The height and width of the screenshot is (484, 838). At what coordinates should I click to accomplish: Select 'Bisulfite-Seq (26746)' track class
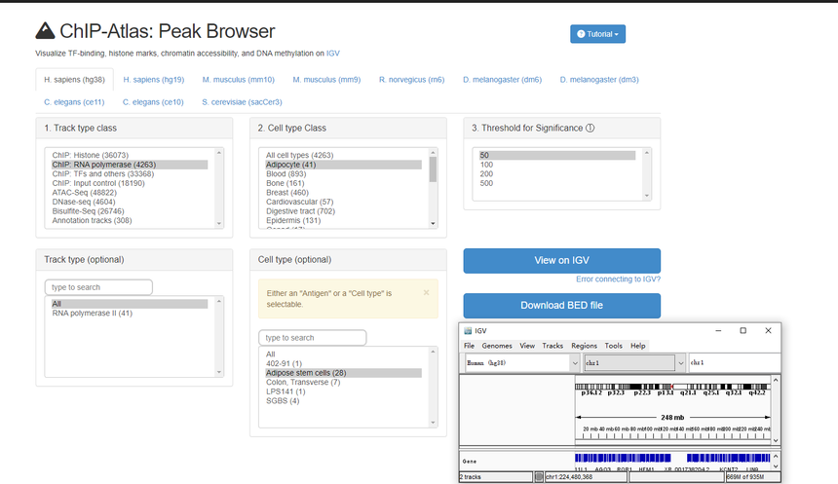[x=130, y=211]
